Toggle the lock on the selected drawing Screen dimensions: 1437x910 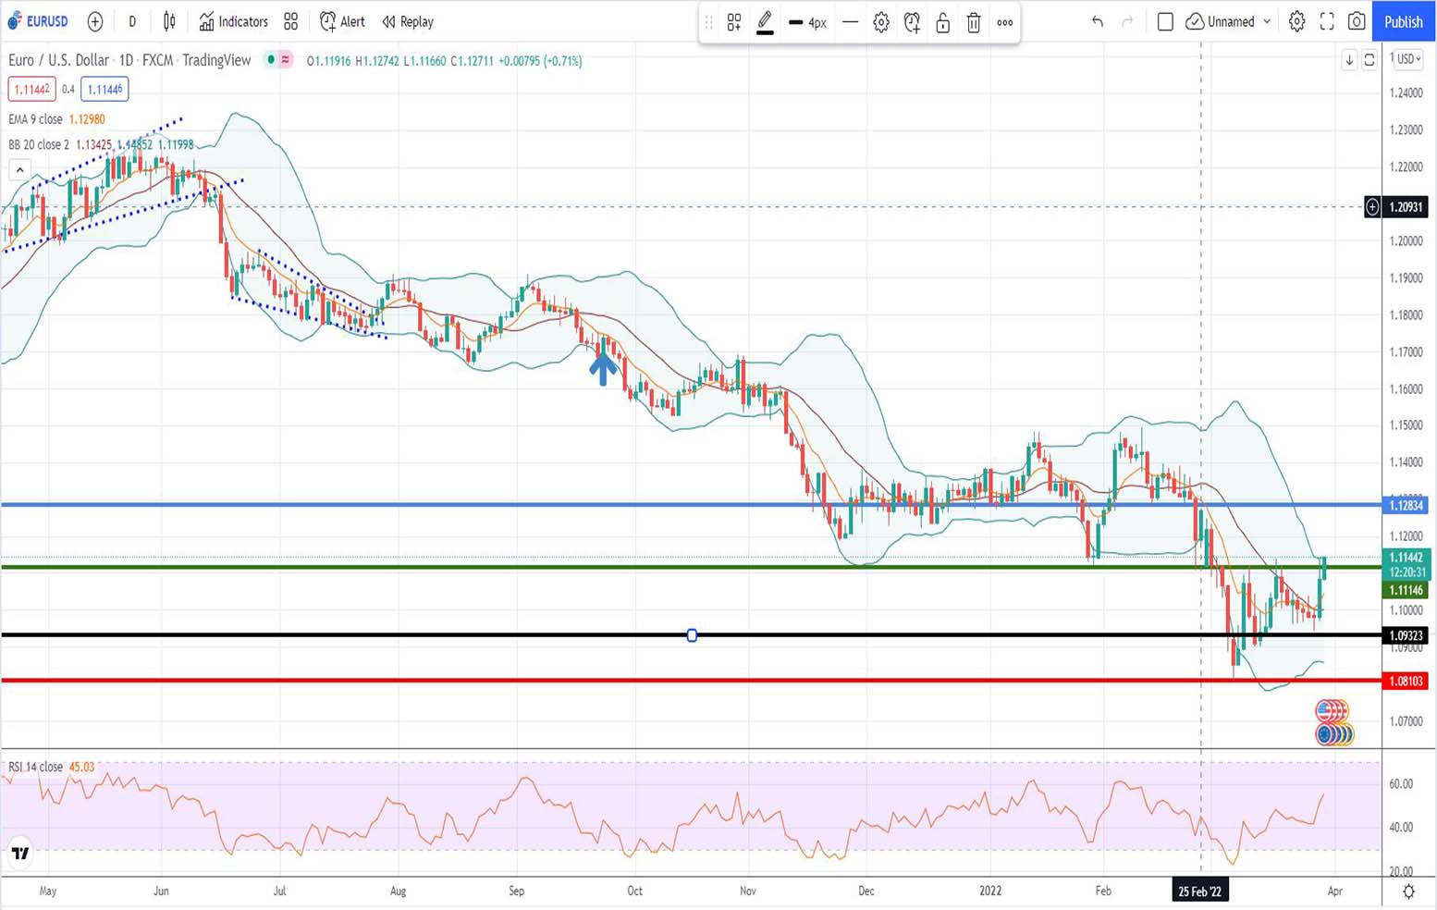point(942,22)
